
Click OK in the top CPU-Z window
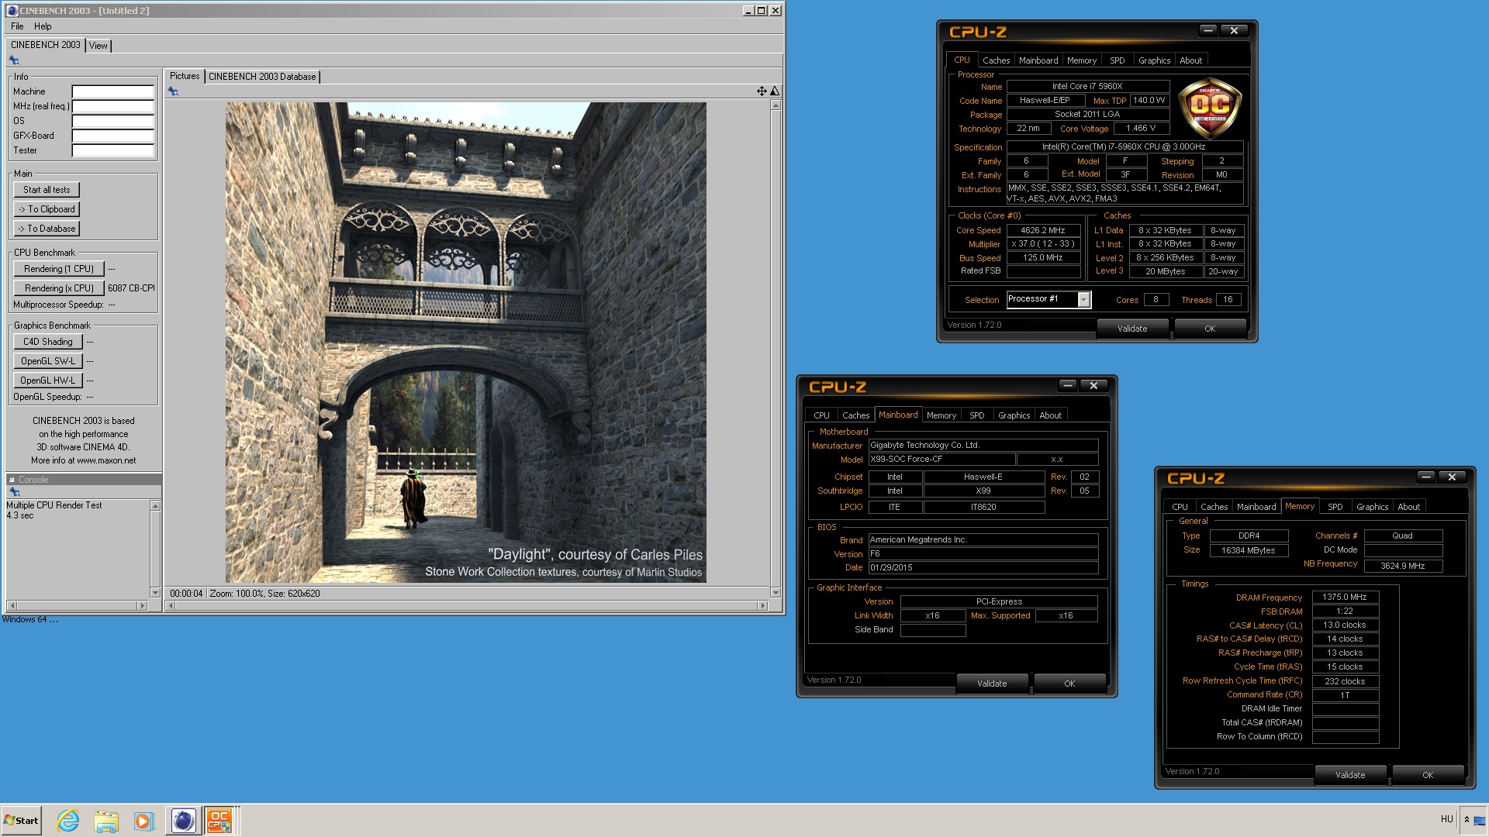point(1210,329)
